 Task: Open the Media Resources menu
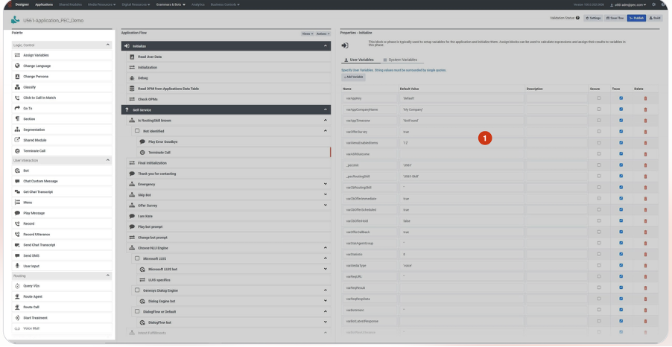coord(102,4)
